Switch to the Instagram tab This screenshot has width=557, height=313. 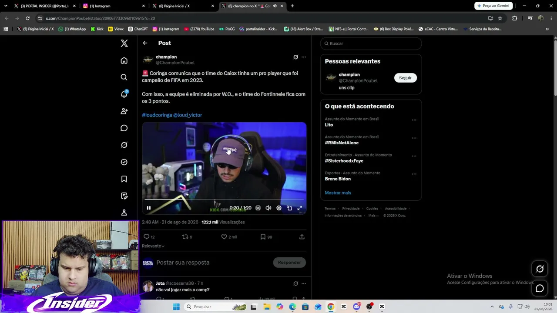pyautogui.click(x=114, y=6)
